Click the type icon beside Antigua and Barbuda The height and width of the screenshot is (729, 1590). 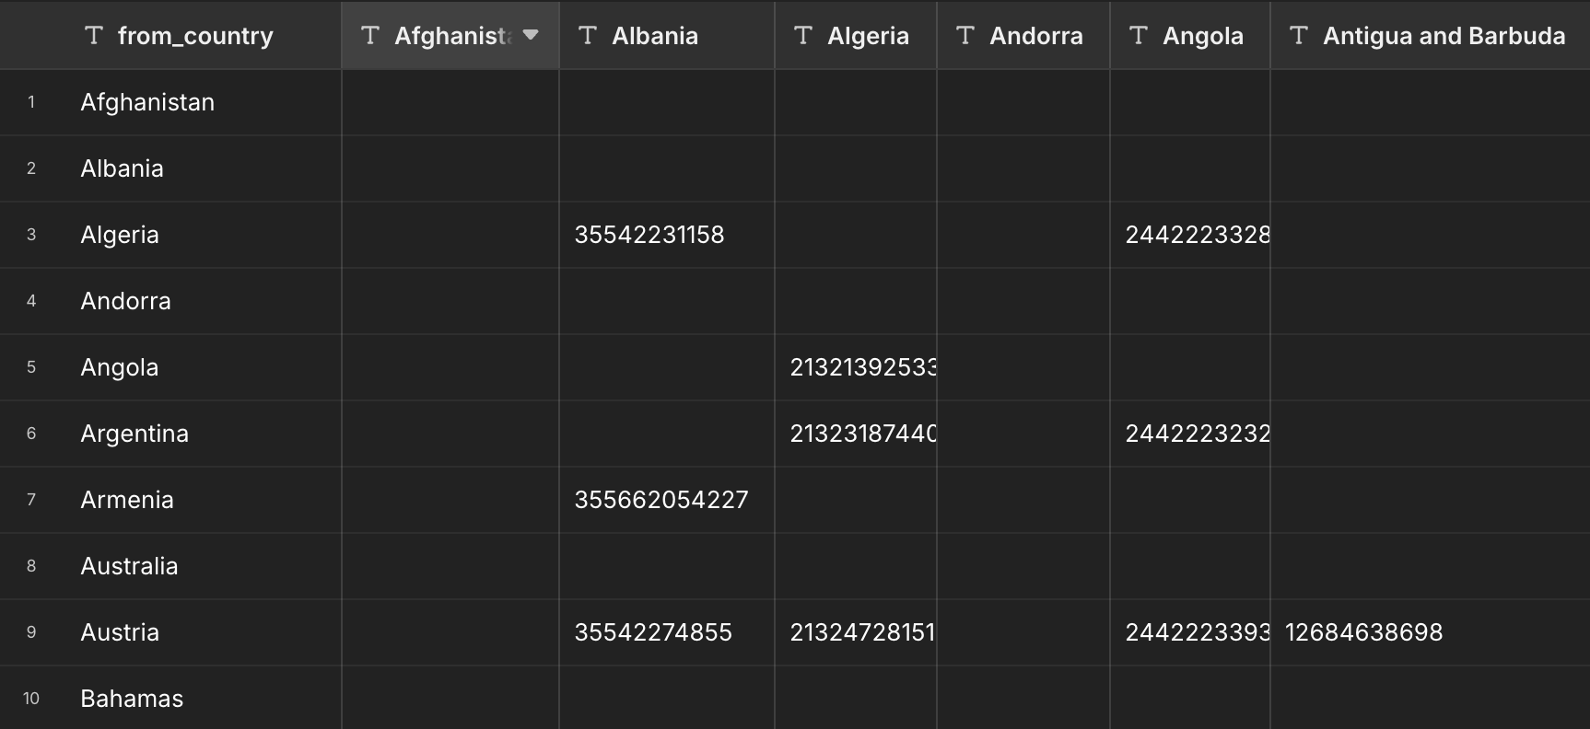[x=1299, y=36]
